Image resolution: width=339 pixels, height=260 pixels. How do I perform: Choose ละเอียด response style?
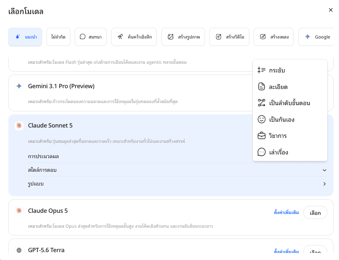[x=290, y=87]
